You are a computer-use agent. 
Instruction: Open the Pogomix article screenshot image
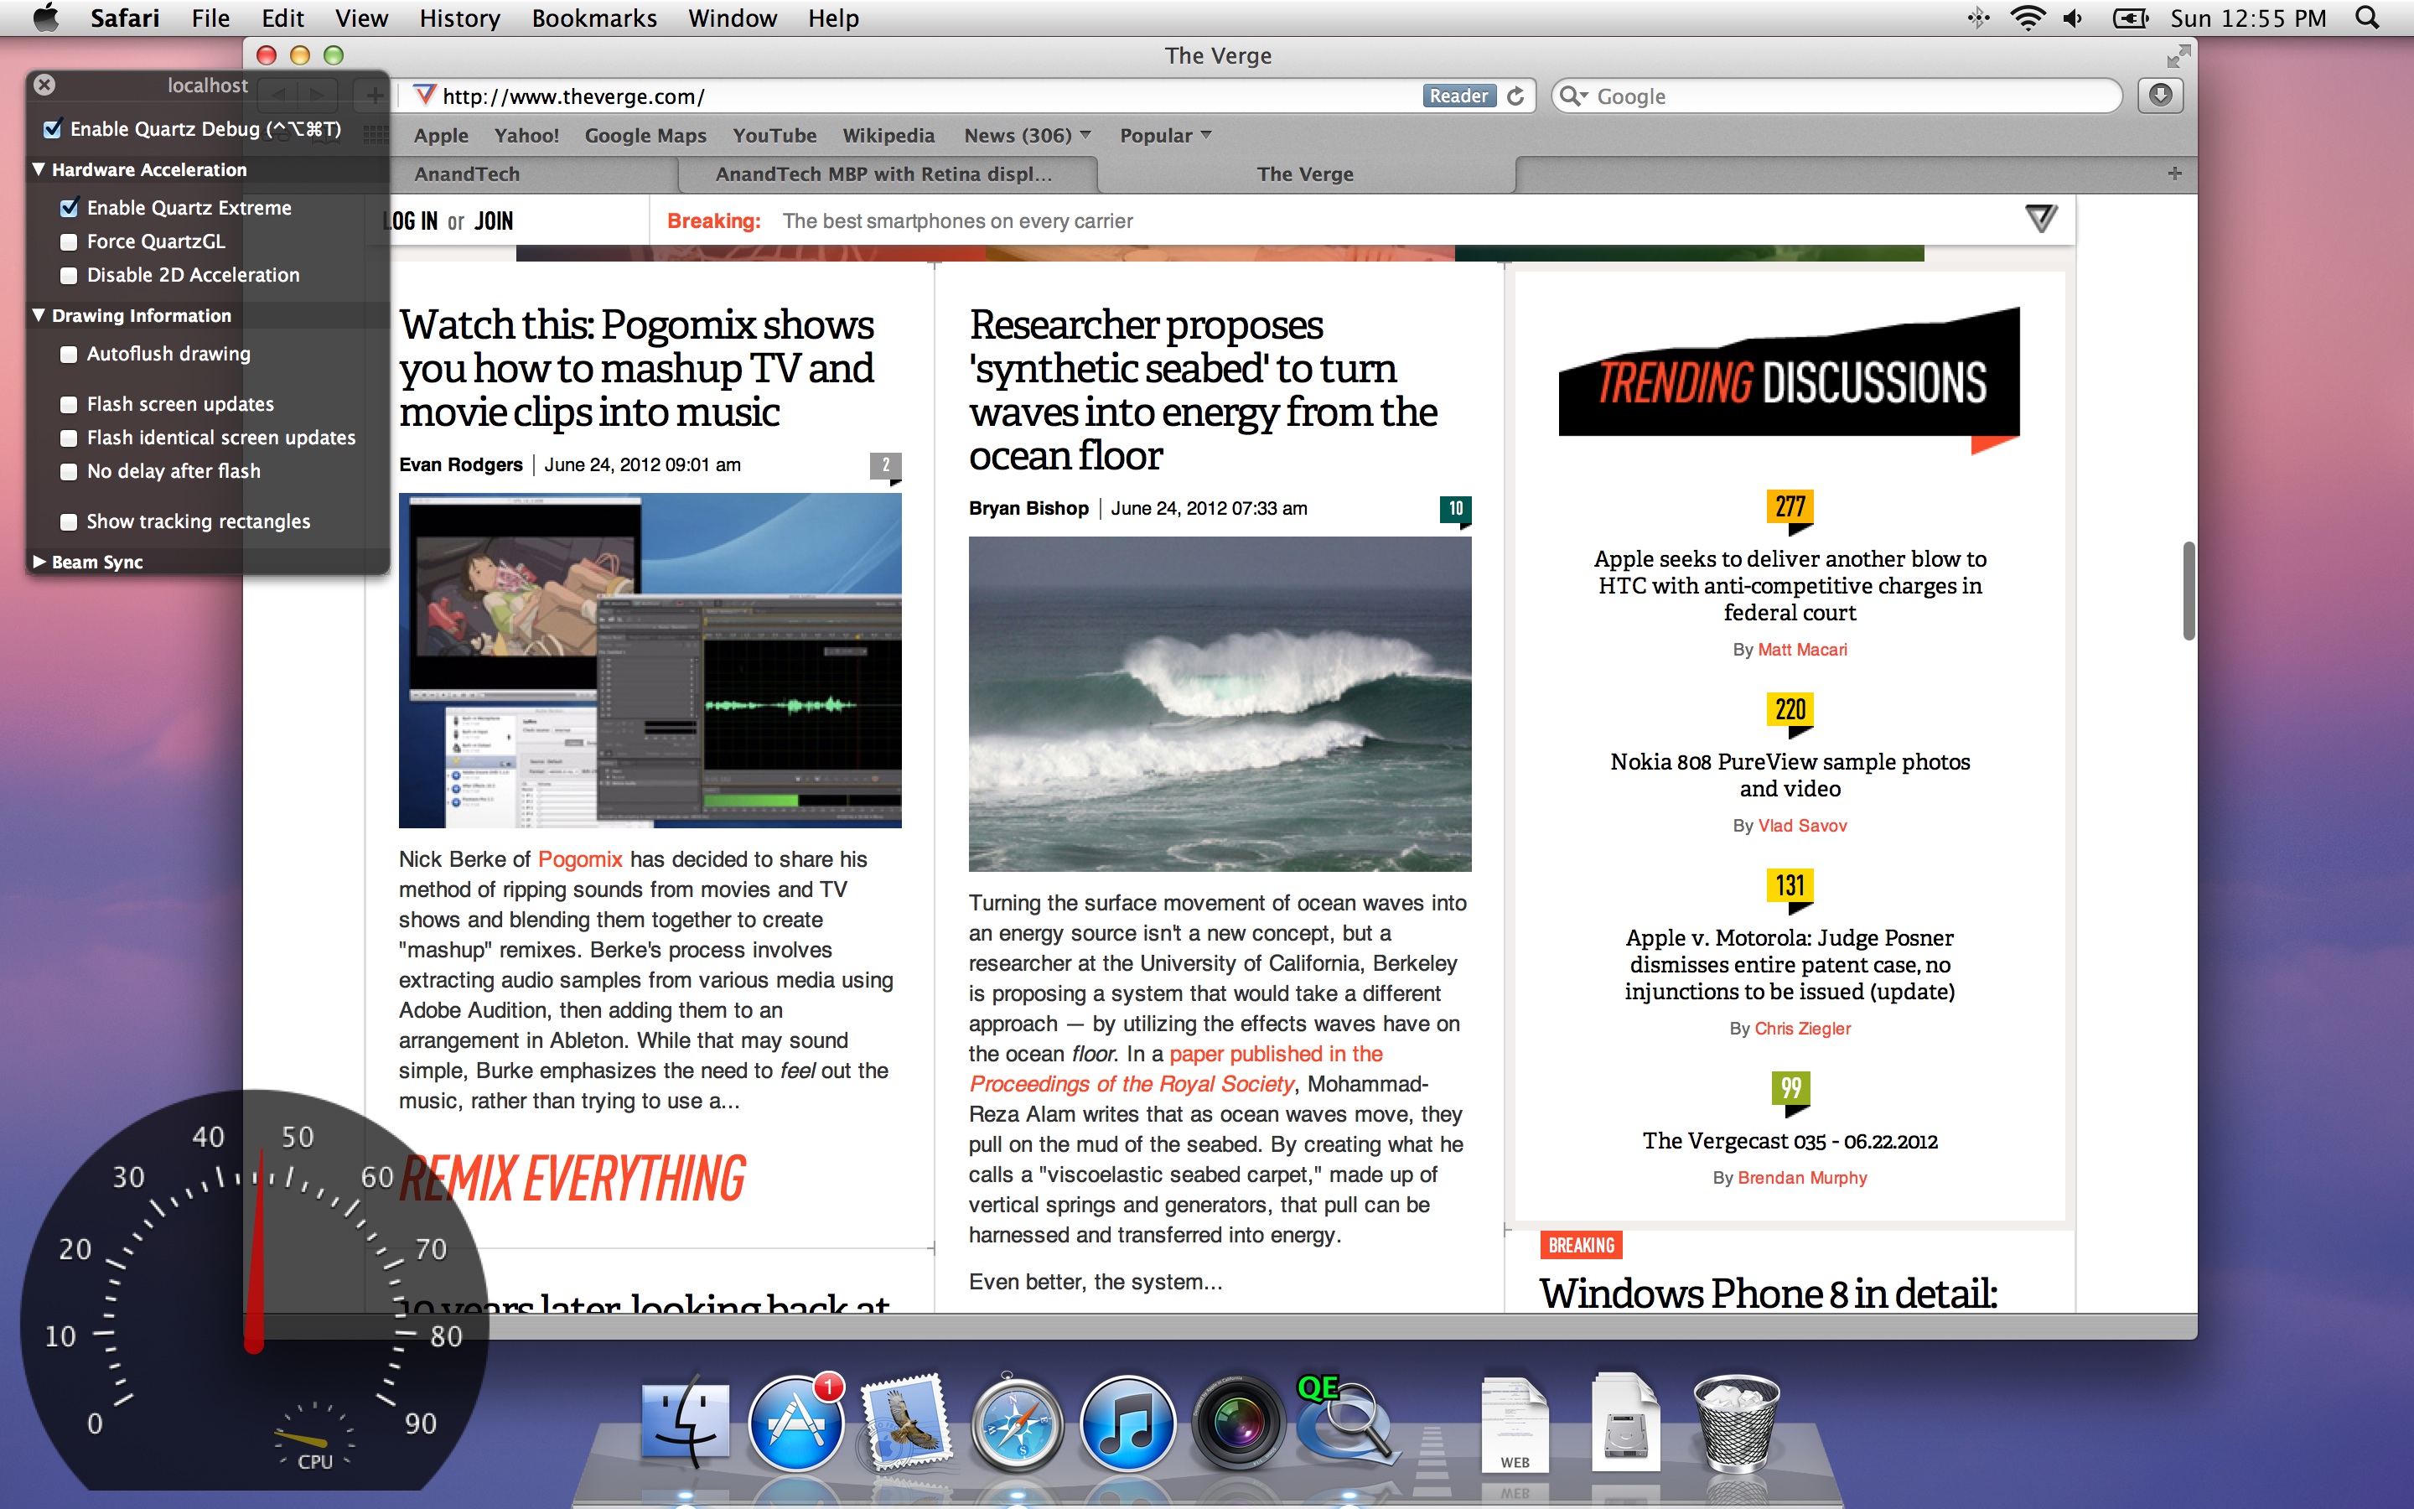coord(650,660)
